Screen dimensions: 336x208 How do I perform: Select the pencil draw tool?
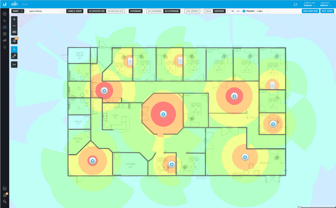(x=14, y=56)
